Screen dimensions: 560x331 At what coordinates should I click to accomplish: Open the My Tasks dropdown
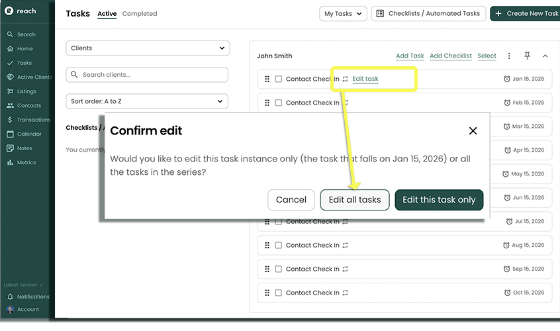tap(344, 13)
